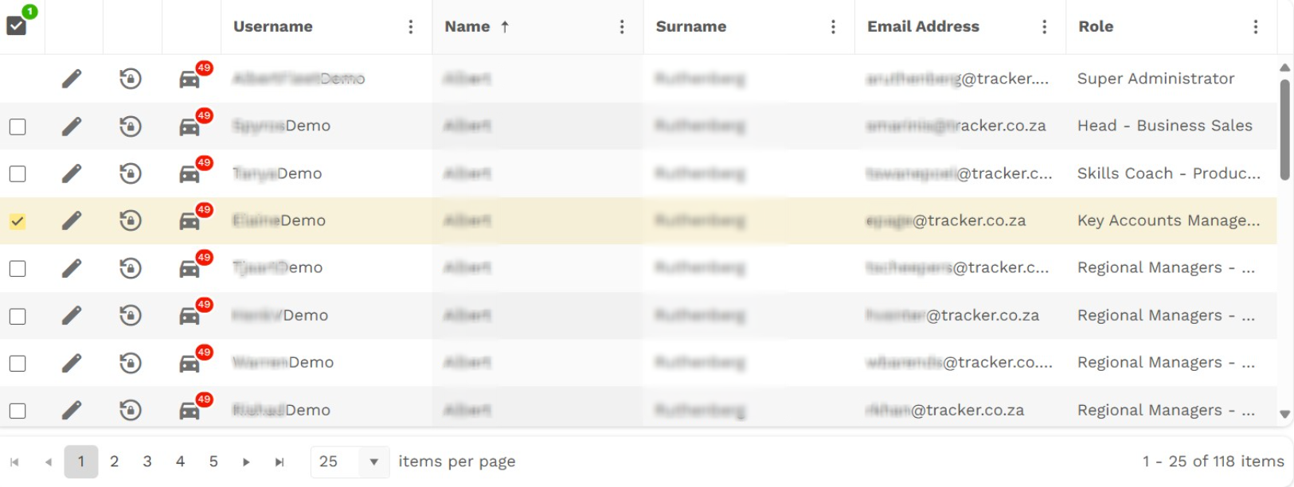Go to the next page arrow

(x=246, y=462)
